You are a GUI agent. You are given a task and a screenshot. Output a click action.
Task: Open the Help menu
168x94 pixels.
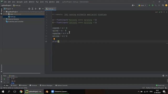58,2
